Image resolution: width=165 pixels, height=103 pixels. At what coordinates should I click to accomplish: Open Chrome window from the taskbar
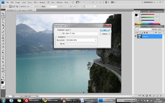click(51, 101)
